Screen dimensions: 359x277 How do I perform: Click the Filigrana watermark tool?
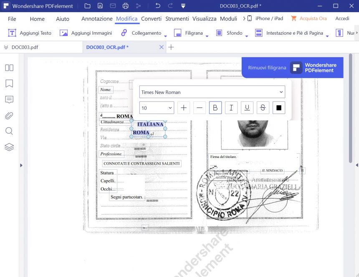(x=188, y=33)
